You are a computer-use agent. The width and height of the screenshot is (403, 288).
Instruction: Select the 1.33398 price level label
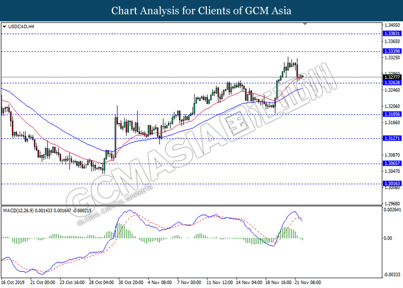[x=392, y=51]
